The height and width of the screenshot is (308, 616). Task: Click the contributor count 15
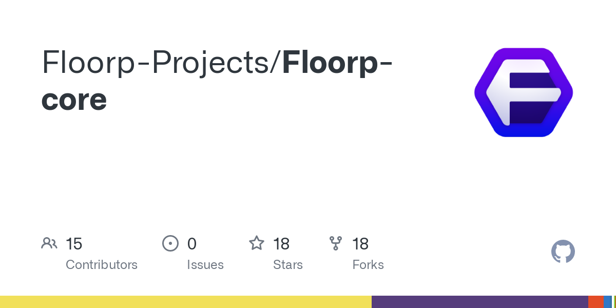tap(74, 244)
